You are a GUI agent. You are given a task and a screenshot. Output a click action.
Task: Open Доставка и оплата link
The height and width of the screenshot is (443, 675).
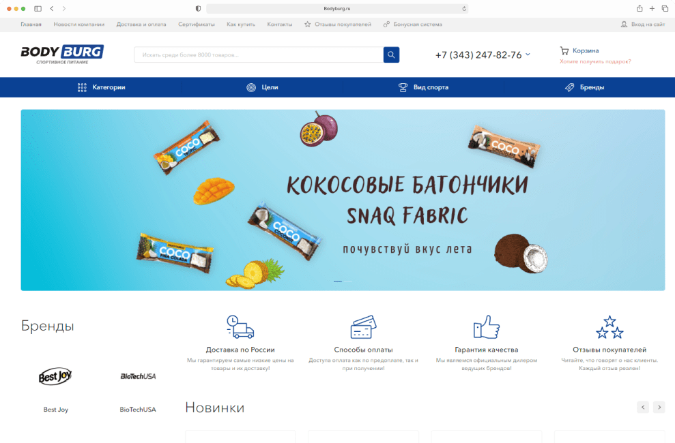pos(141,25)
